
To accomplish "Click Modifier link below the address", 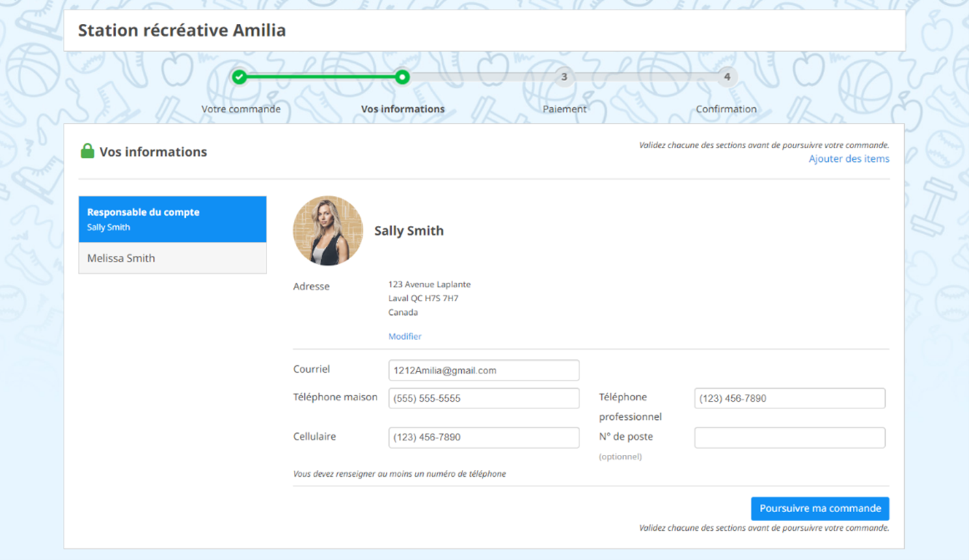I will [405, 337].
